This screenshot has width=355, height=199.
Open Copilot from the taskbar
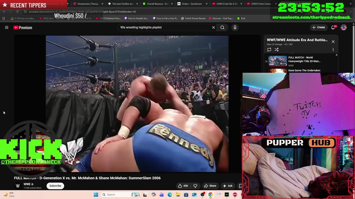coord(153,195)
